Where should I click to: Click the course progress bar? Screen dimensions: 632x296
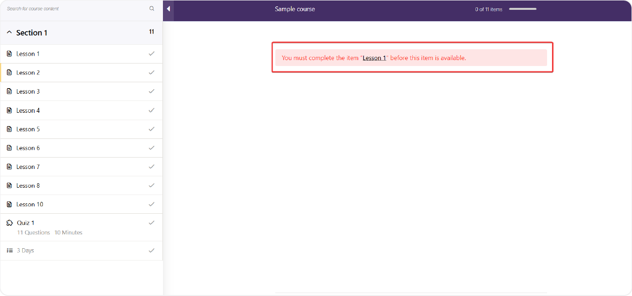[523, 9]
